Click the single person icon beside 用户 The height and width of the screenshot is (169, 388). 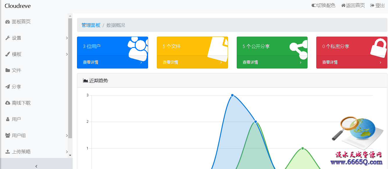coord(8,119)
